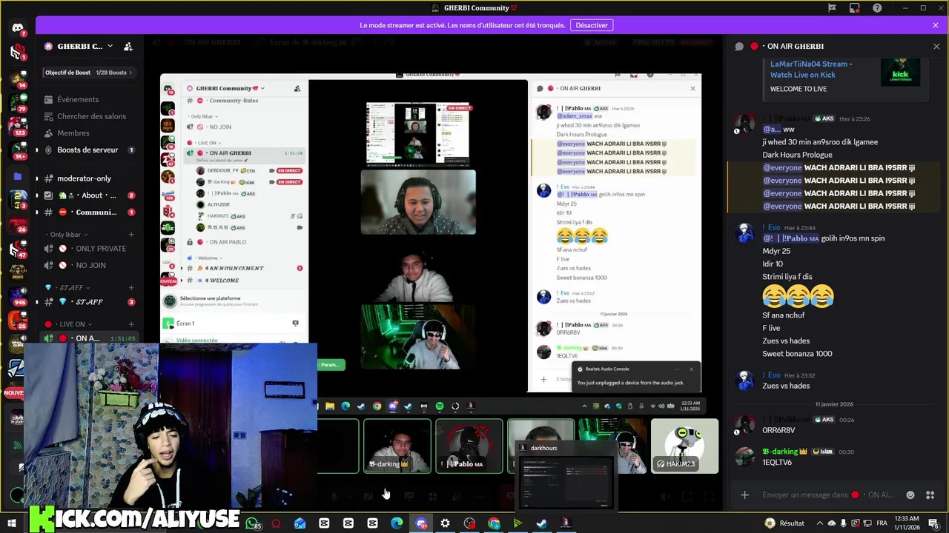Image resolution: width=949 pixels, height=533 pixels.
Task: Close the chat panel inside the shared stream
Action: 692,88
